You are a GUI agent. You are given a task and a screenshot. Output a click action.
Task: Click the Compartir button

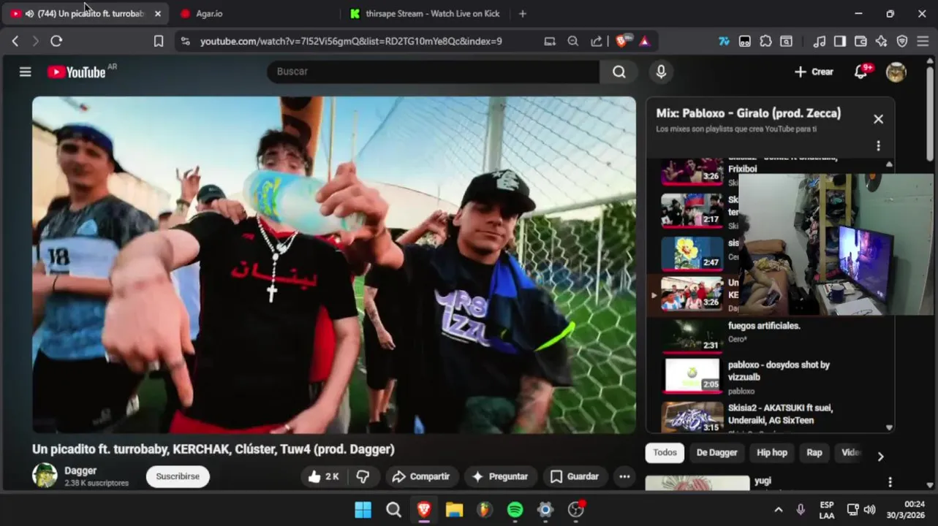[x=422, y=476]
